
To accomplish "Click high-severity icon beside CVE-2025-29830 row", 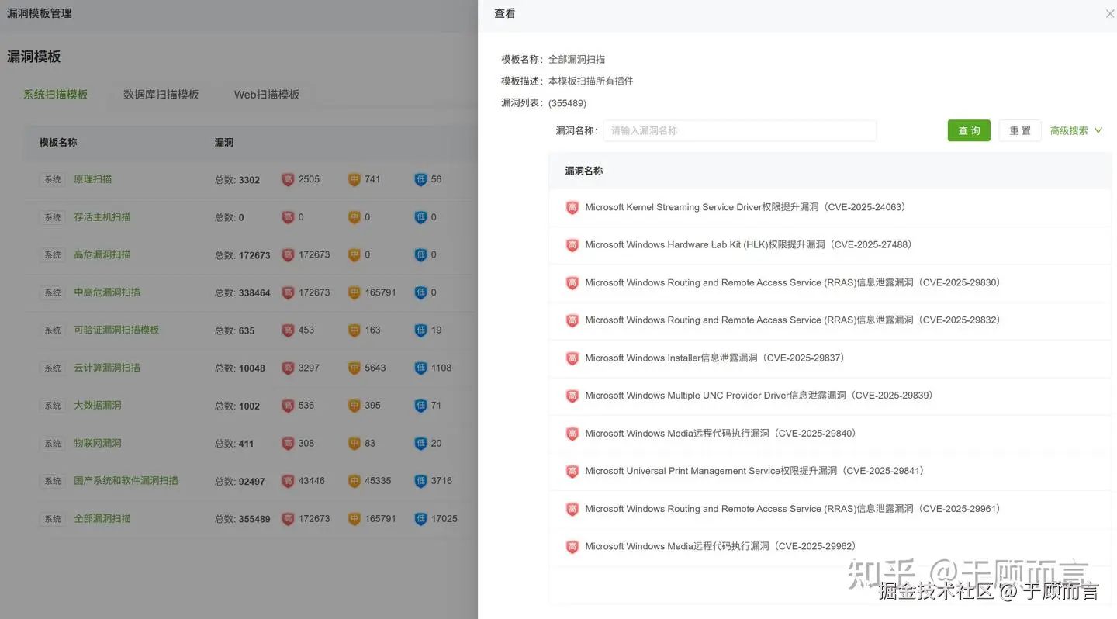I will (572, 283).
